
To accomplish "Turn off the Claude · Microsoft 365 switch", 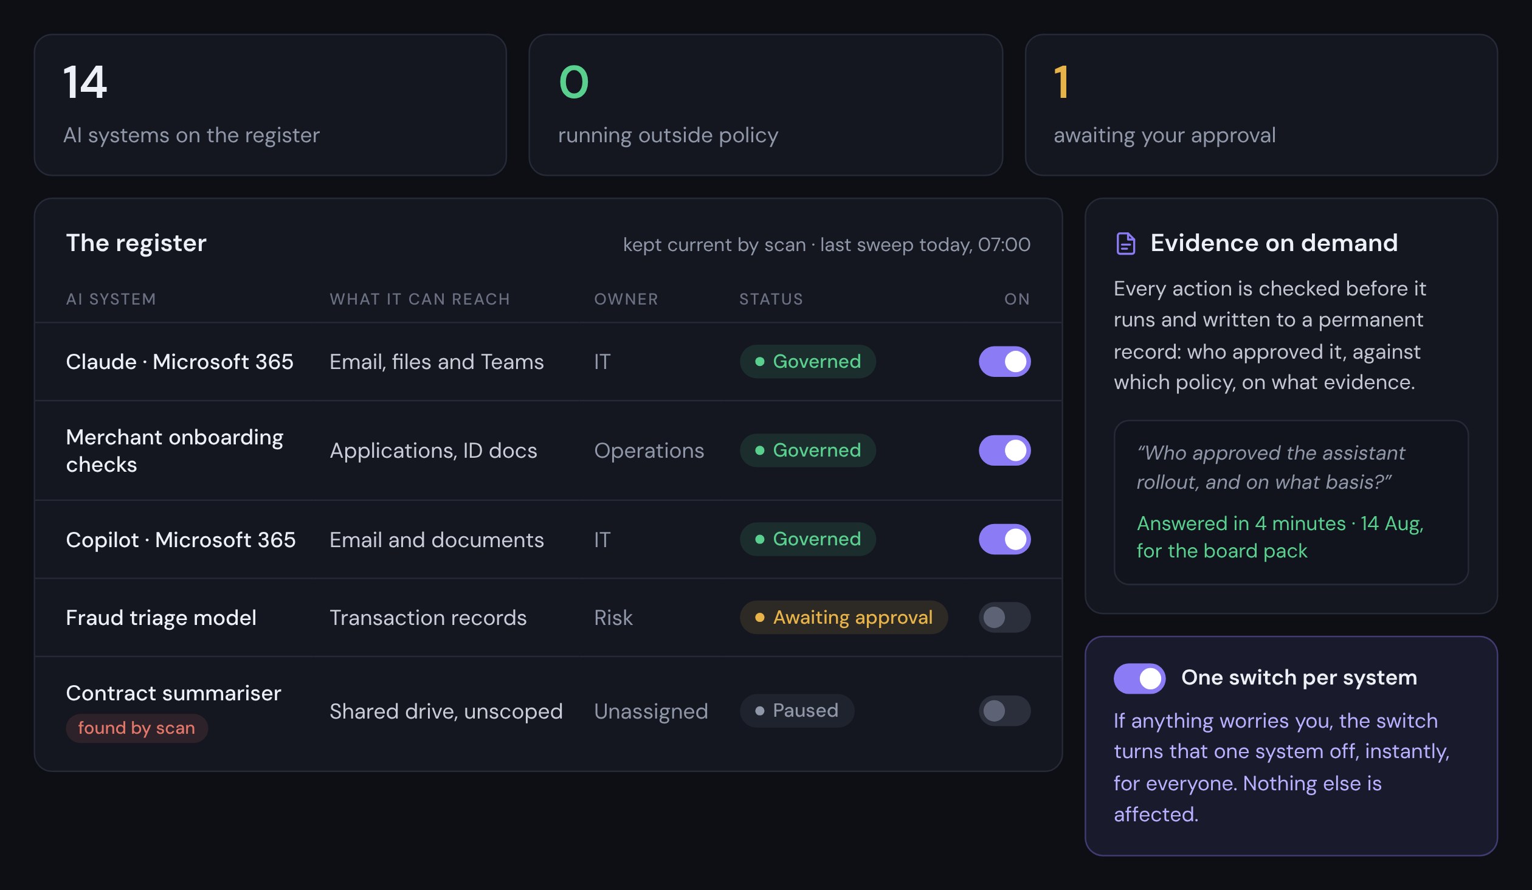I will coord(1004,362).
